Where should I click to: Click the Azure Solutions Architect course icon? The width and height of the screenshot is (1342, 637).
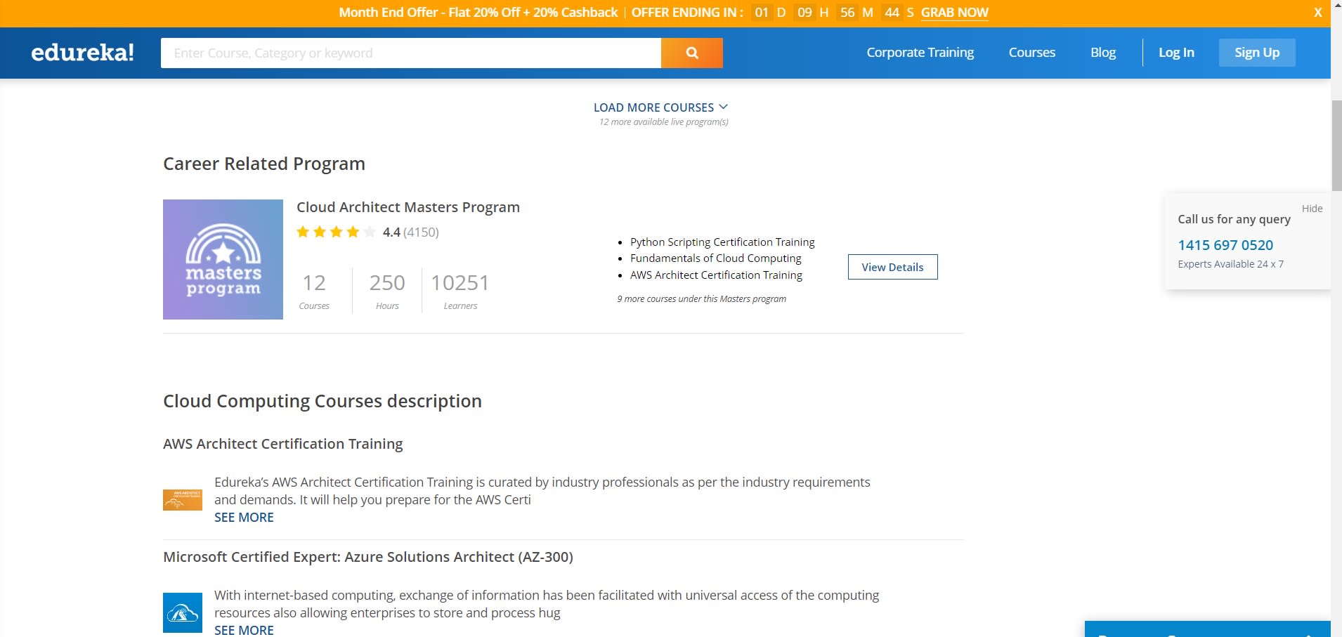[183, 612]
